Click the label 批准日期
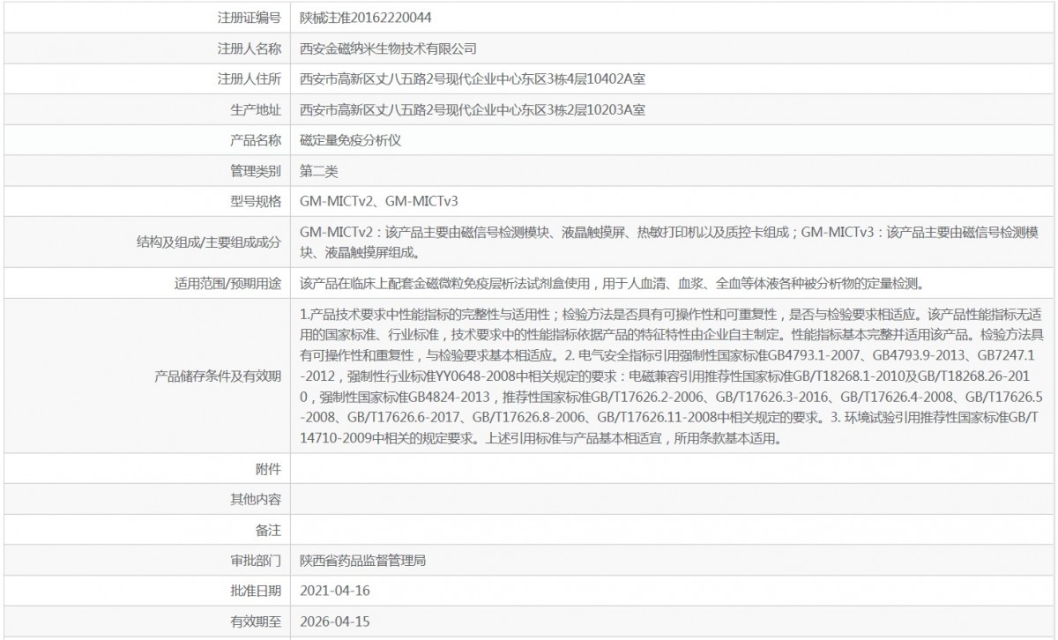This screenshot has width=1058, height=640. (x=256, y=591)
